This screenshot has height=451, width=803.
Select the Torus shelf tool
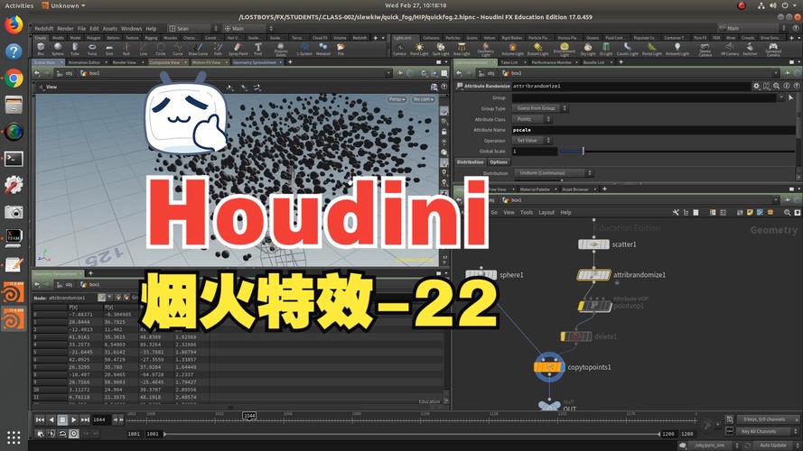(x=92, y=49)
